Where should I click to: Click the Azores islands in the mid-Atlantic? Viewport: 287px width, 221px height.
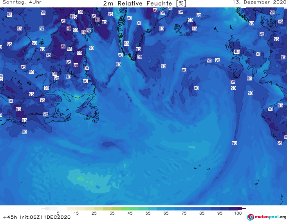click(202, 168)
